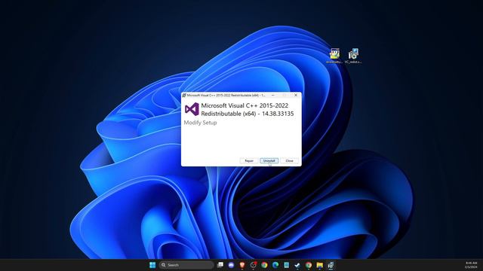Click the taskbar Search box
483x271 pixels.
186,265
